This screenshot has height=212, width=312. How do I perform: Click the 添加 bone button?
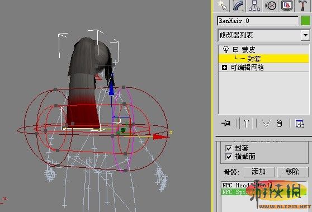click(259, 172)
